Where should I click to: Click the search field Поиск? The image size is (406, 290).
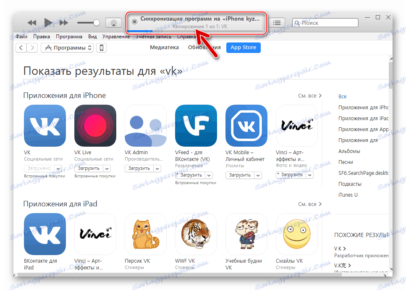(325, 23)
